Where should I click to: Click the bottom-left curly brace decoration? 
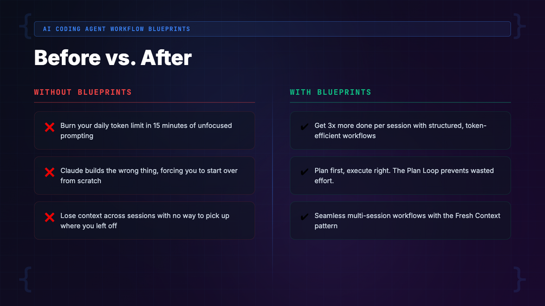(25, 279)
